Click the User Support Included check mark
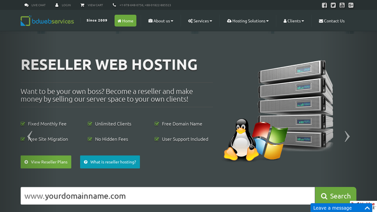This screenshot has width=377, height=212. [157, 139]
